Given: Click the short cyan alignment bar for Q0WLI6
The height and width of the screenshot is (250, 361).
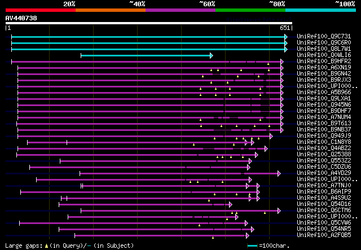Looking at the screenshot, I should click(146, 55).
